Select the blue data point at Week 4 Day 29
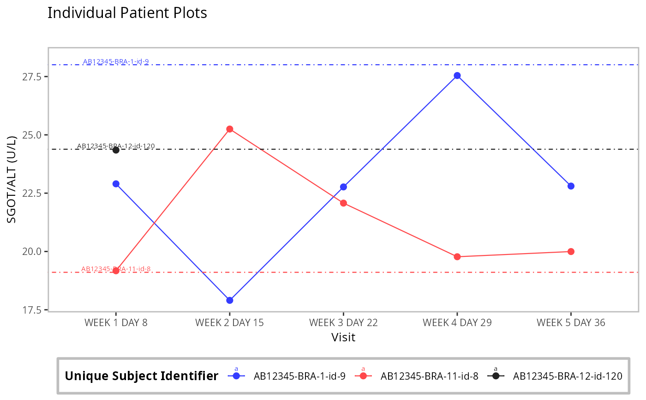This screenshot has height=400, width=646. 457,76
